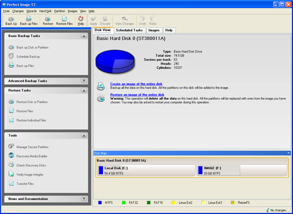
Task: Collapse the Disk Map section arrow
Action: tap(289, 153)
